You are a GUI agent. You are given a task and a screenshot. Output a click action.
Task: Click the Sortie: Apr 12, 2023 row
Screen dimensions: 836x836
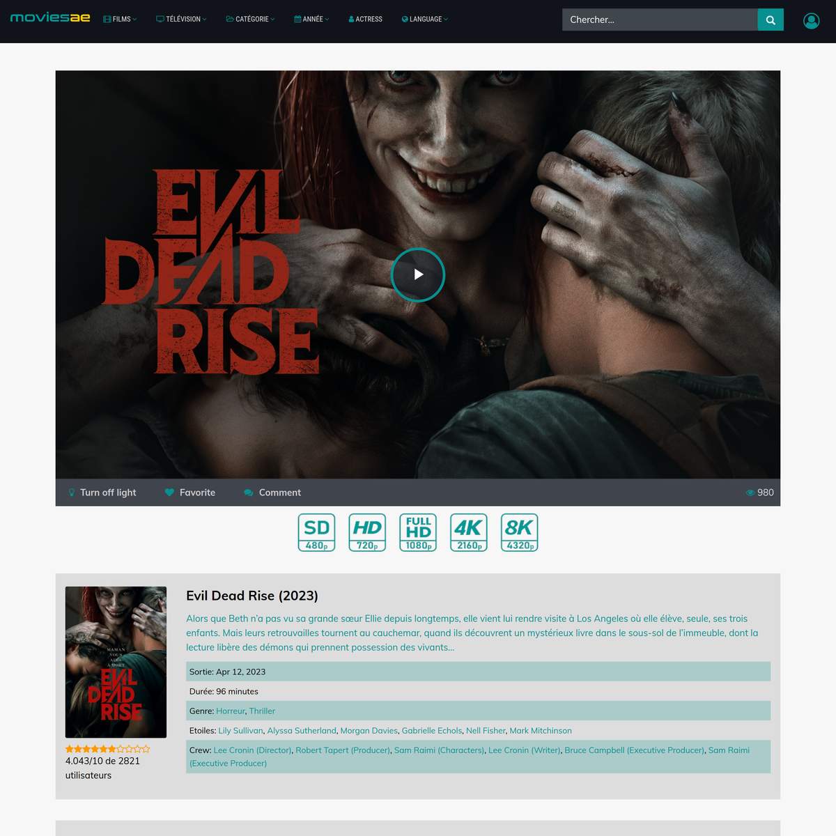[x=478, y=672]
